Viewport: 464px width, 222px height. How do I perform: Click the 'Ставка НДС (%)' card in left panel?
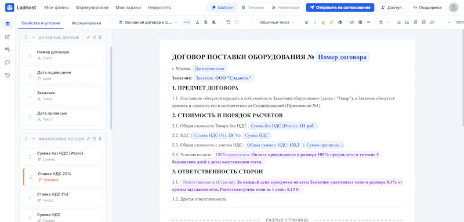(63, 197)
